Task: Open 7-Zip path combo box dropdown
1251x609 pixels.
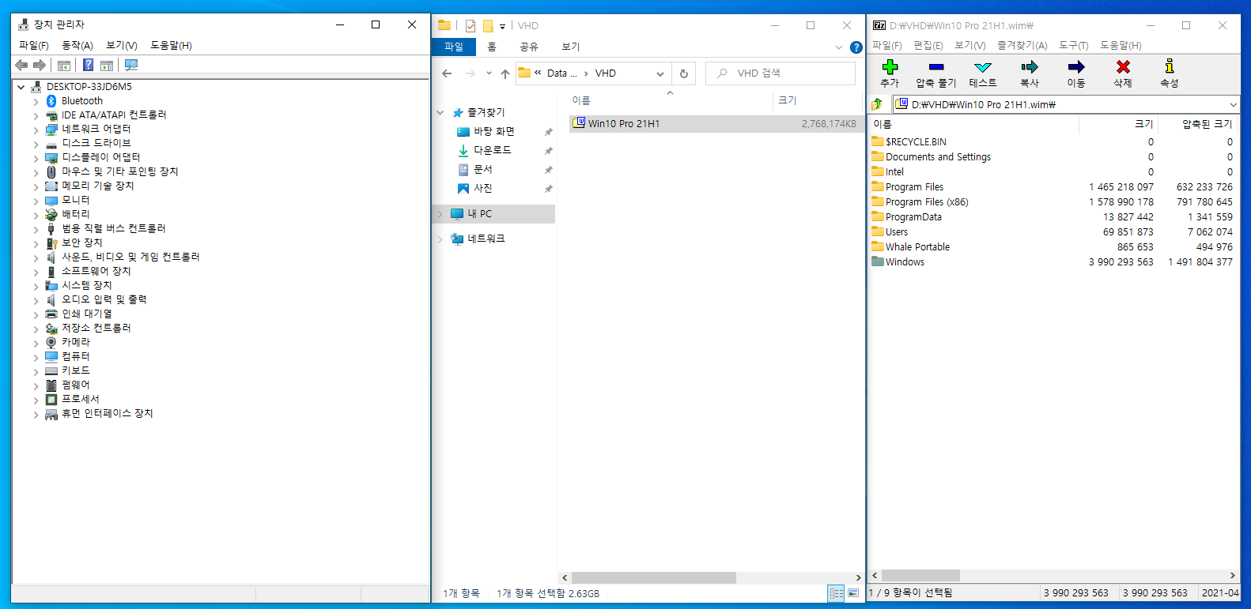Action: click(x=1233, y=104)
